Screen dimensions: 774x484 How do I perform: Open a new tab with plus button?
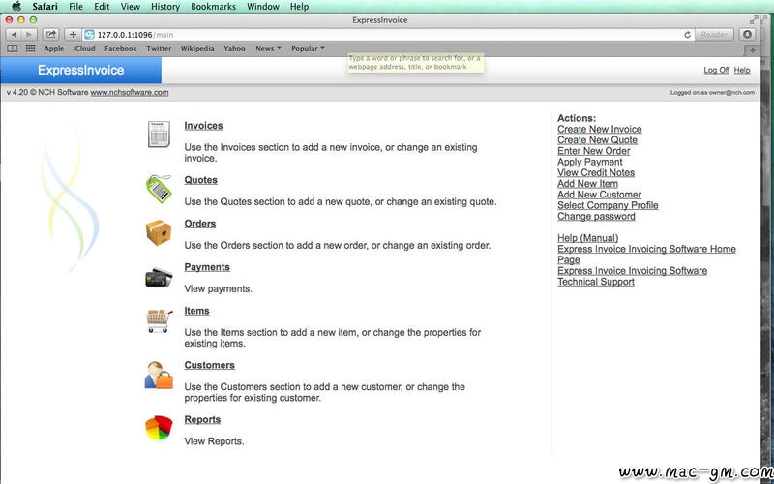753,50
